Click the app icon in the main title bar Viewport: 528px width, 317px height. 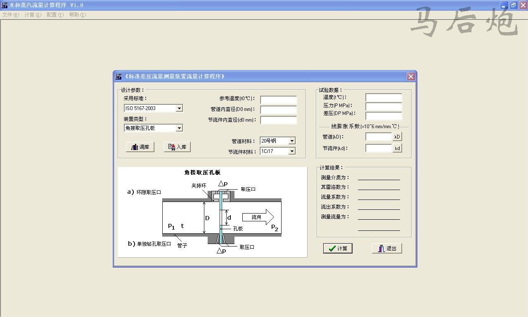coord(5,5)
